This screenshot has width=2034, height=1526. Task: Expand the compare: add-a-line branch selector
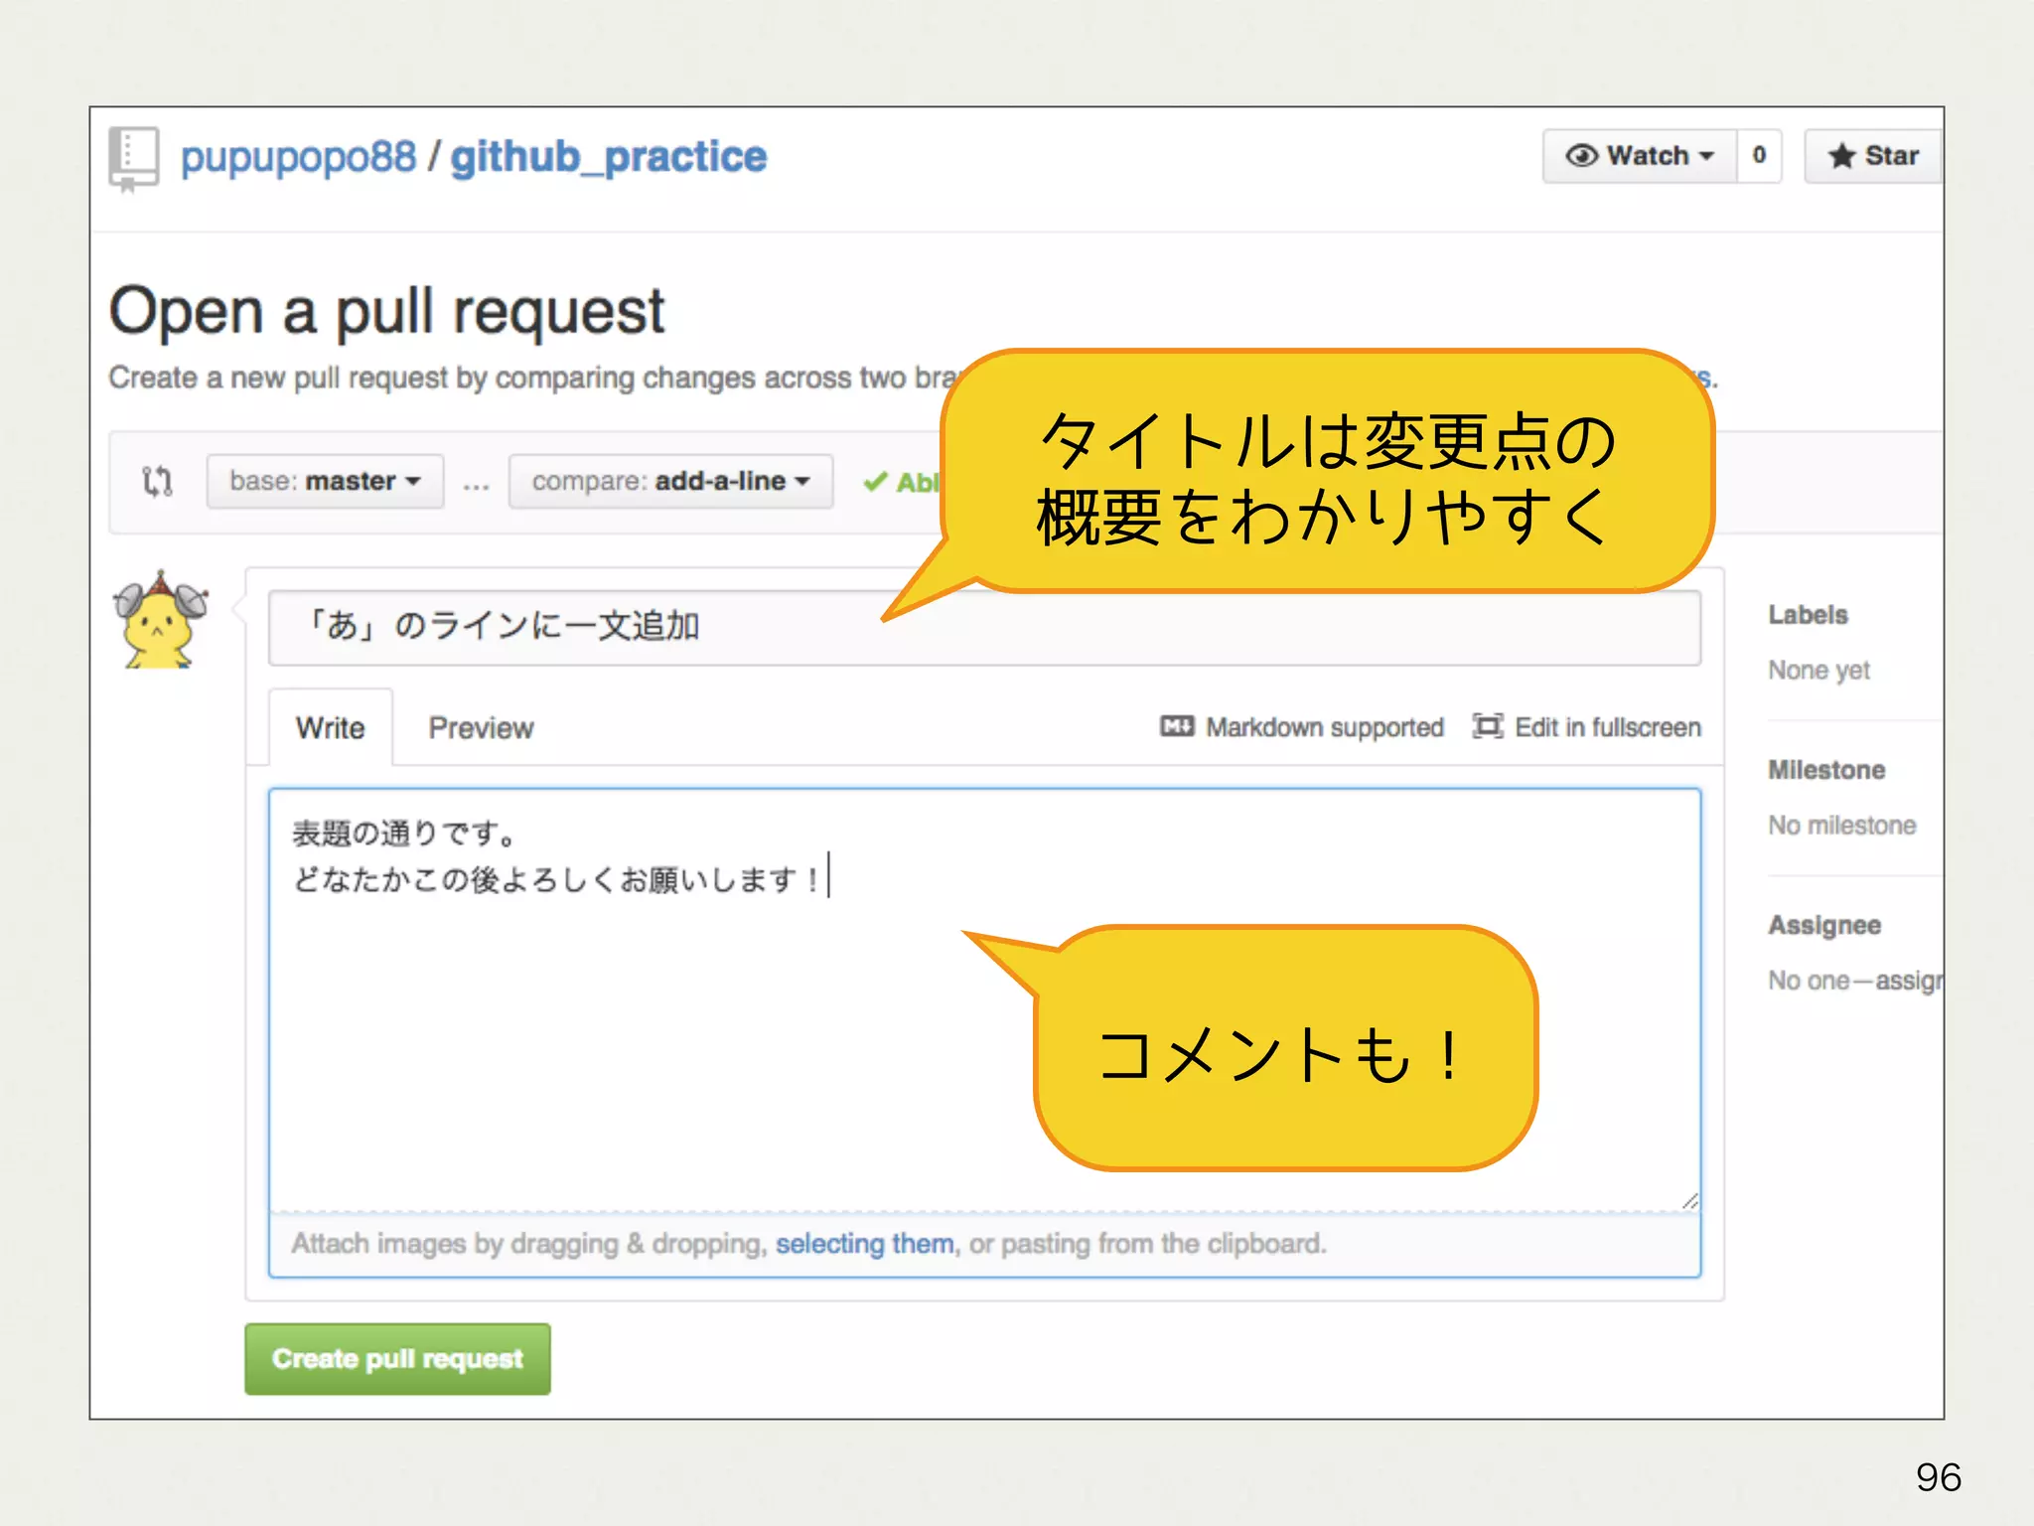click(670, 481)
